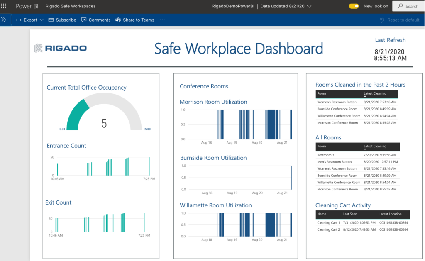Expand the Data updated 8/21/20 dropdown
Screen dimensions: 425x261
click(x=309, y=6)
